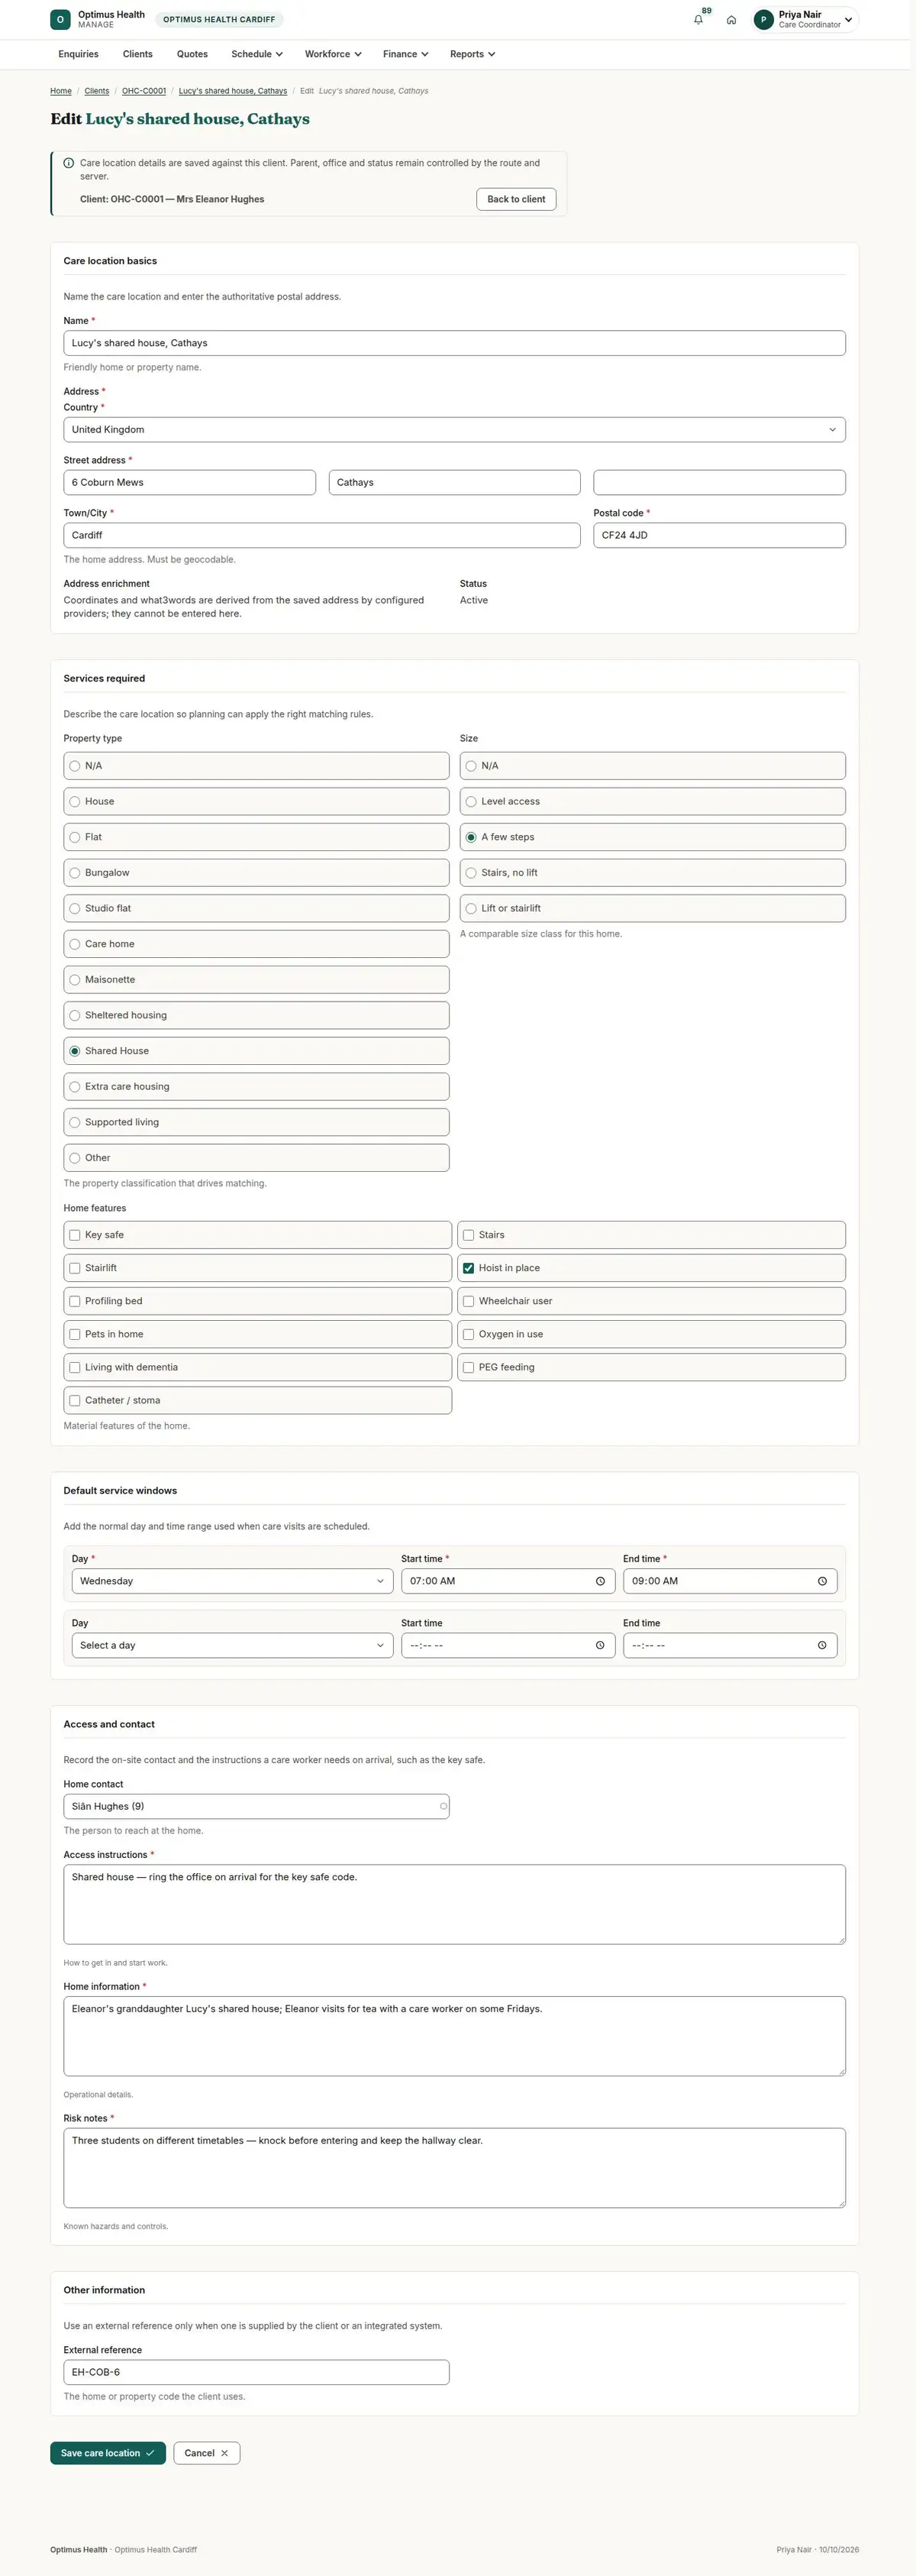Open the Finance nav menu
Image resolution: width=916 pixels, height=2576 pixels.
point(405,54)
